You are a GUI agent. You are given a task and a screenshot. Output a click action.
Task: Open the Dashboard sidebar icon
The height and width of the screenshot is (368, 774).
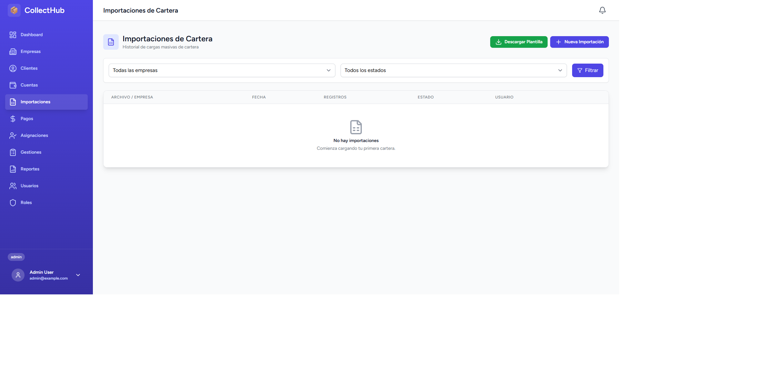click(13, 35)
